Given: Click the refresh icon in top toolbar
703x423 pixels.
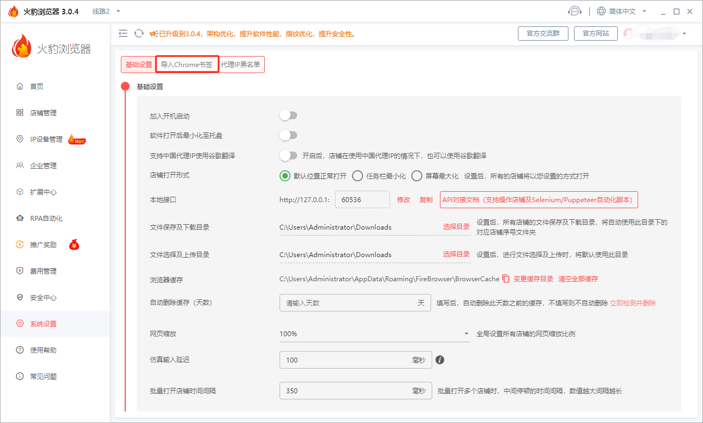Looking at the screenshot, I should (139, 34).
